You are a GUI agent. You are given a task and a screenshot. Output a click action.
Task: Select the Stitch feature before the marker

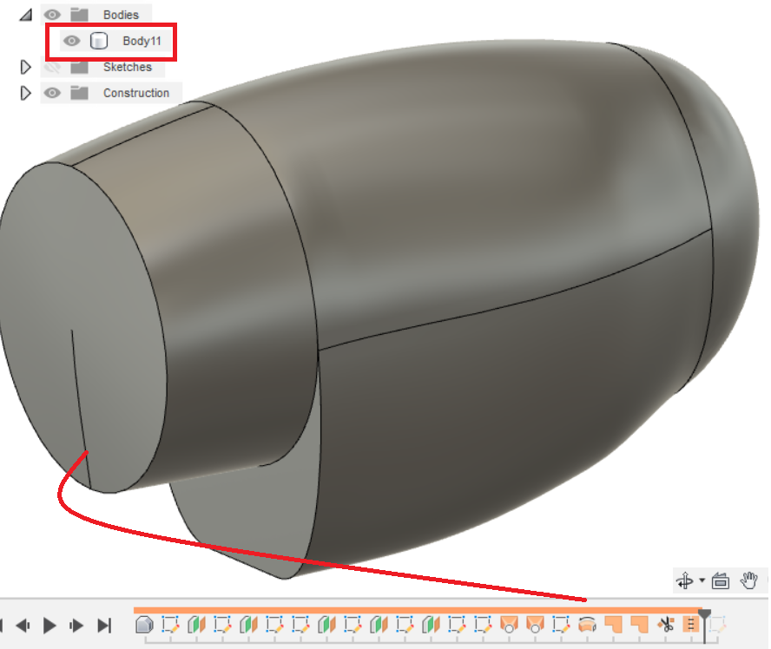click(x=691, y=625)
